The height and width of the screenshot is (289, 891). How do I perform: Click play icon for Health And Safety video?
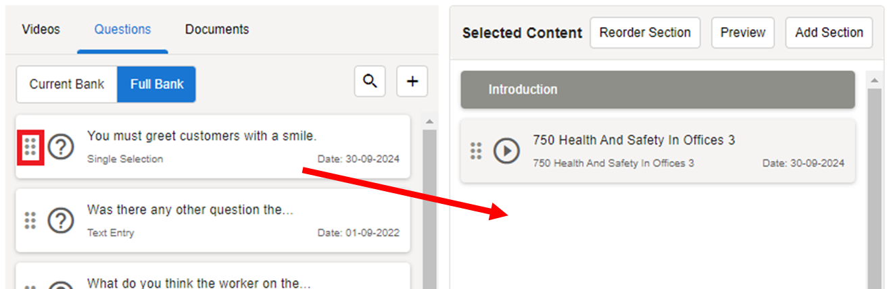click(506, 151)
